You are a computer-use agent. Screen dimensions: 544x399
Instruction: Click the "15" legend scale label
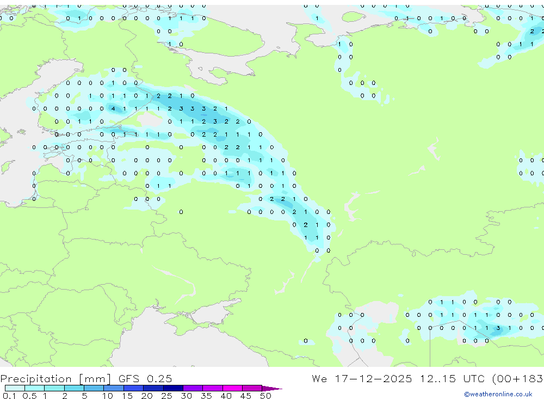127,396
